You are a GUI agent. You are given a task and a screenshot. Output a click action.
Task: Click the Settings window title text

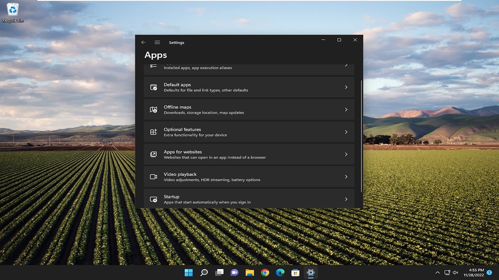177,43
